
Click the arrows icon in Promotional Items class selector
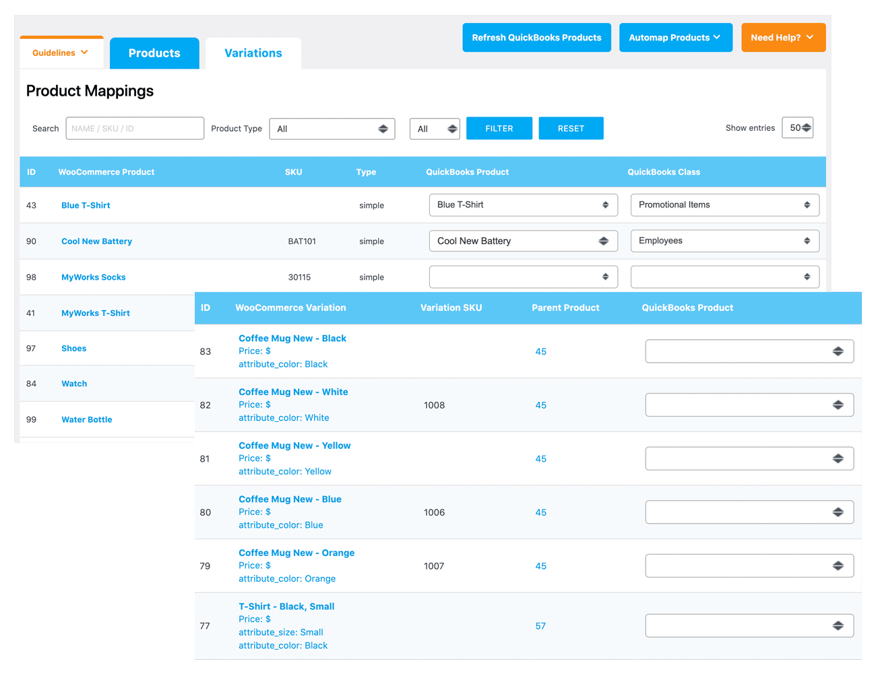(x=807, y=204)
